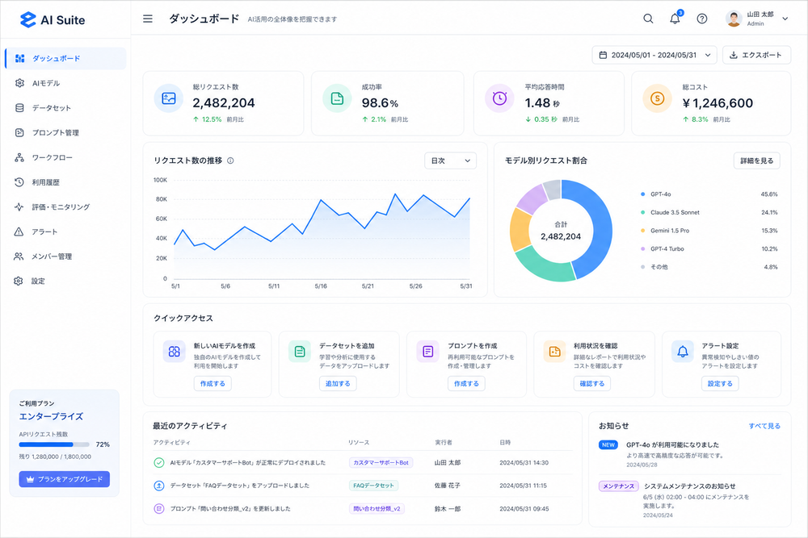The image size is (808, 538).
Task: Click the アラート設定 bell icon in quick access
Action: click(682, 352)
